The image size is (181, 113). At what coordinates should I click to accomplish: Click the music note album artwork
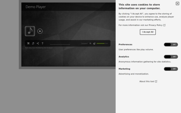[30, 31]
